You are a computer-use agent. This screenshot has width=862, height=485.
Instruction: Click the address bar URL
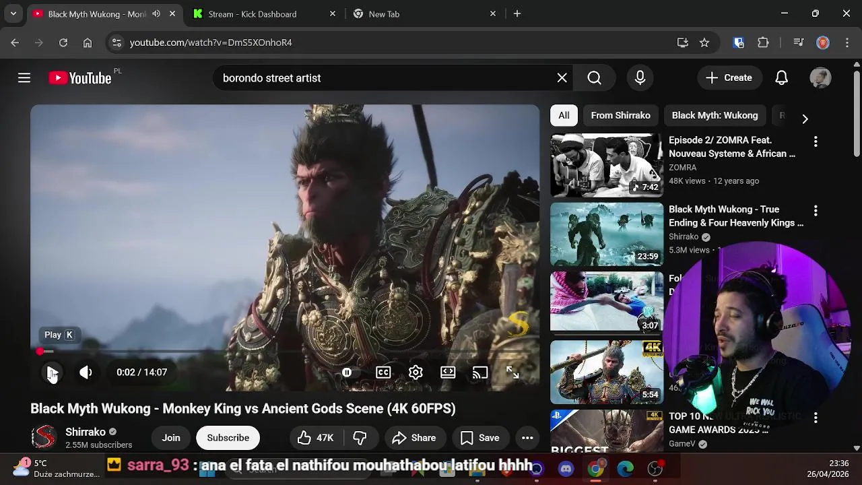click(x=211, y=42)
